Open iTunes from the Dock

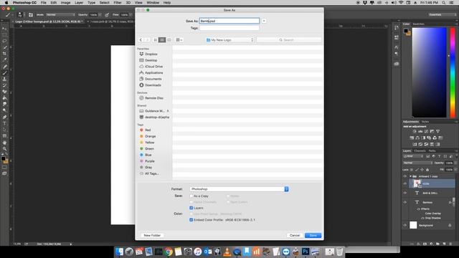(198, 252)
